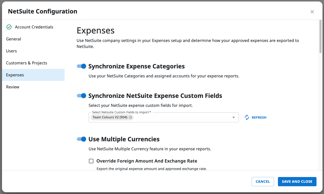Select Customers & Projects section
Screen dimensions: 324x194
pos(33,63)
